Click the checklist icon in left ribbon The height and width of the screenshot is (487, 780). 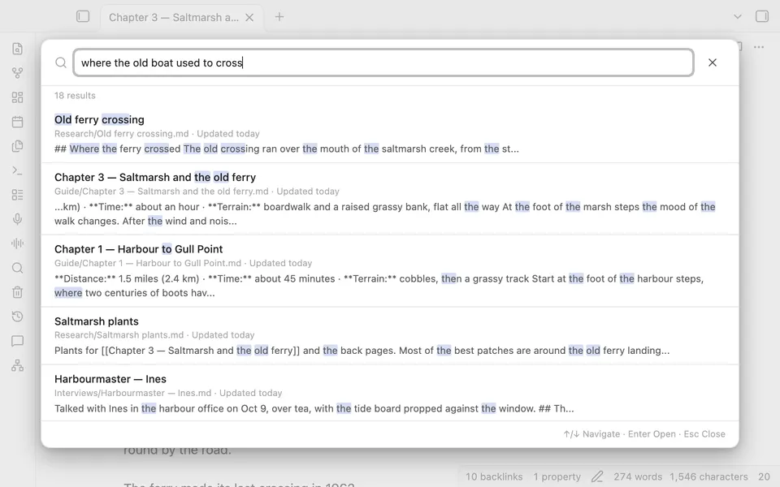click(17, 195)
